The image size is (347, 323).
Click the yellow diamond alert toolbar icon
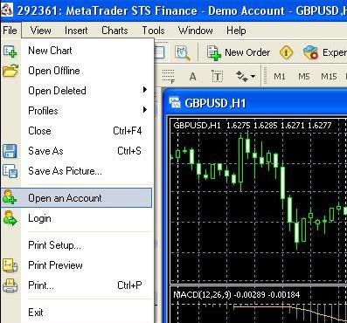(x=286, y=52)
